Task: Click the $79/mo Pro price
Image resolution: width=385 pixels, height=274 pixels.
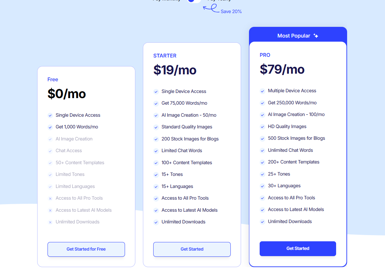Action: [x=282, y=69]
